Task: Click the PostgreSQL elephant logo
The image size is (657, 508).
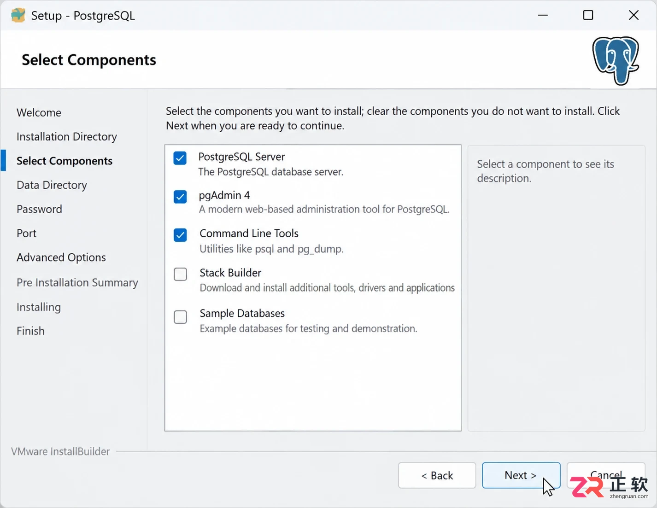Action: pyautogui.click(x=616, y=61)
